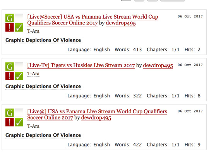Click the word count 422
The image size is (209, 152).
pos(137,145)
